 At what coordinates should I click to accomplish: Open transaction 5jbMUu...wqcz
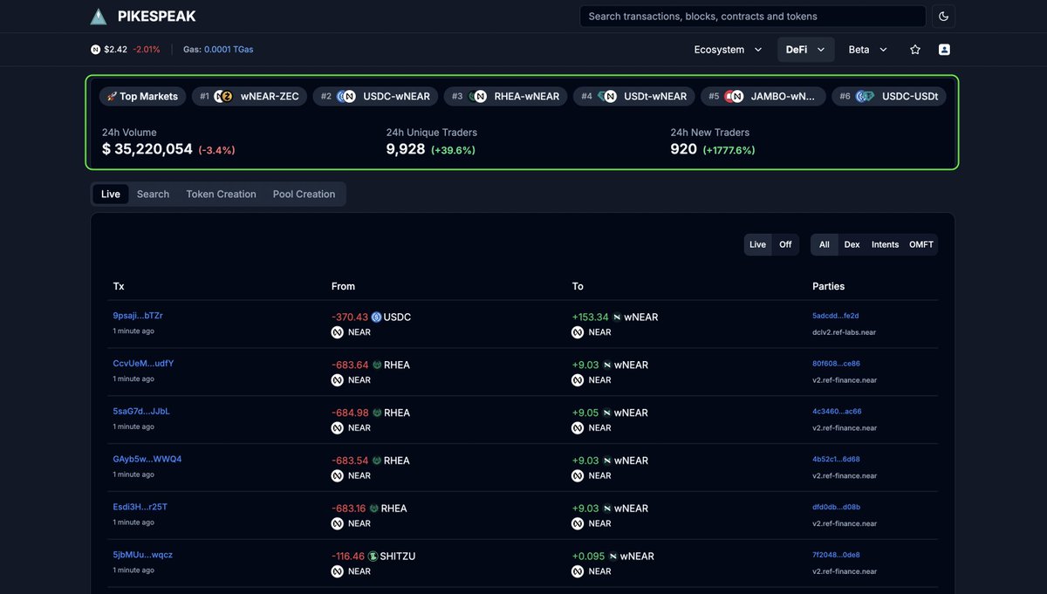[x=143, y=555]
